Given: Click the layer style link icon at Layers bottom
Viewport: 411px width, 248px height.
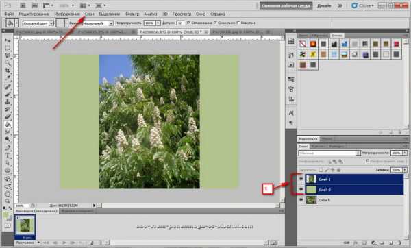Looking at the screenshot, I should click(x=347, y=243).
